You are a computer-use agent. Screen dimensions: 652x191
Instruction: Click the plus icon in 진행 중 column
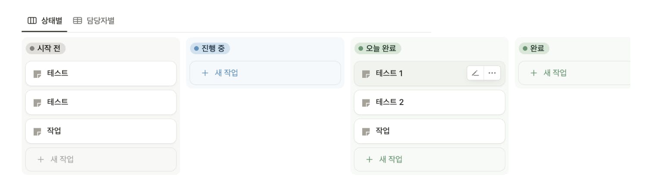[x=205, y=73]
